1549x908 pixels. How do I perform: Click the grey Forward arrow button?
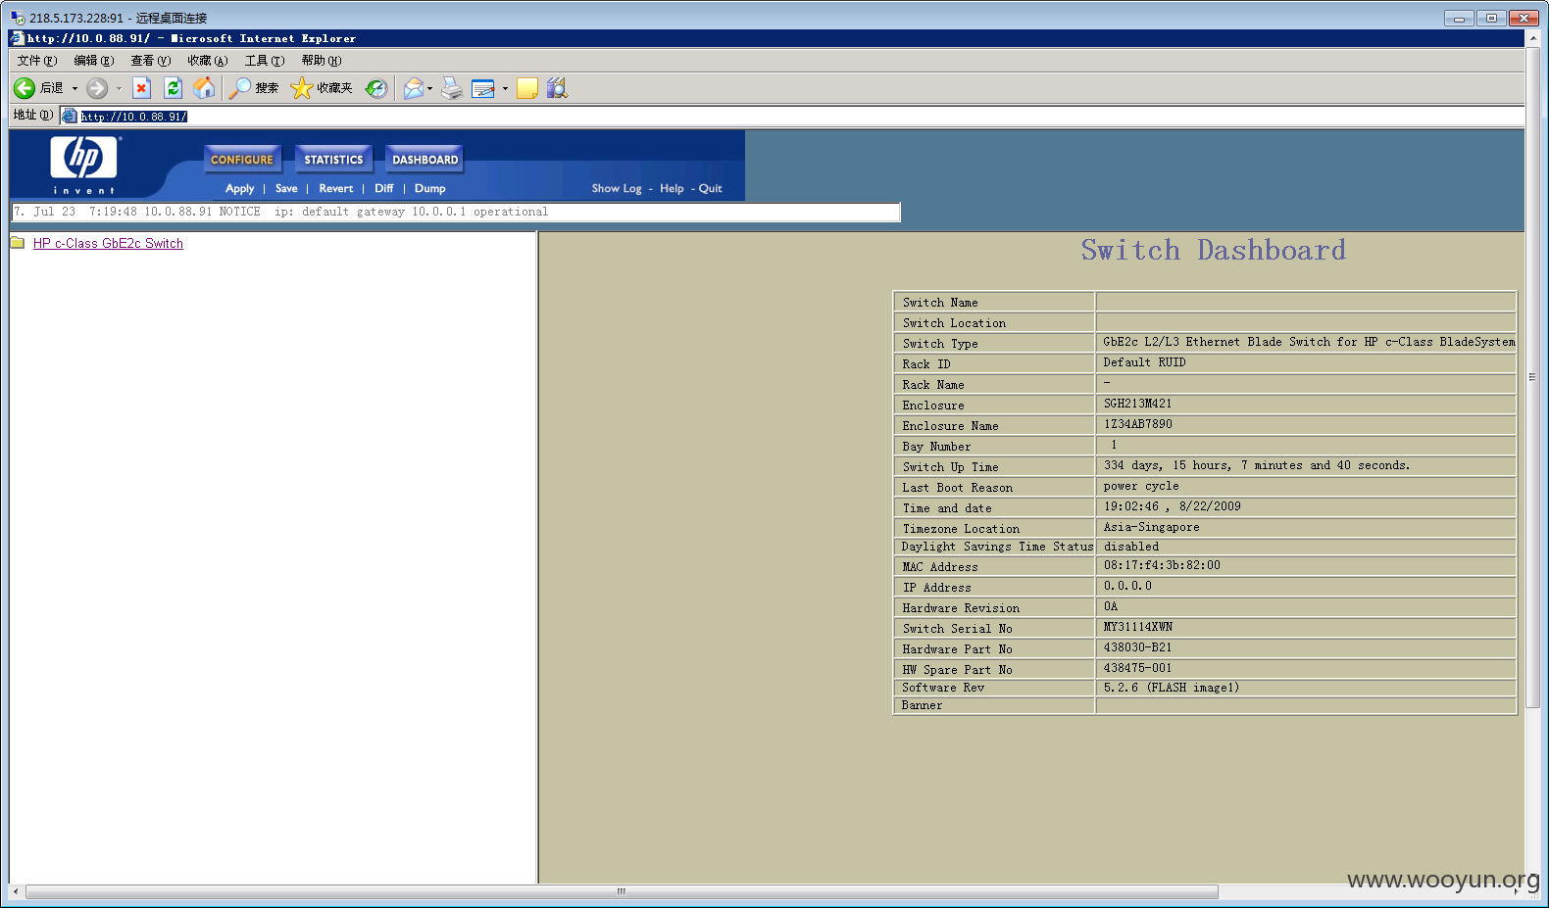tap(97, 88)
